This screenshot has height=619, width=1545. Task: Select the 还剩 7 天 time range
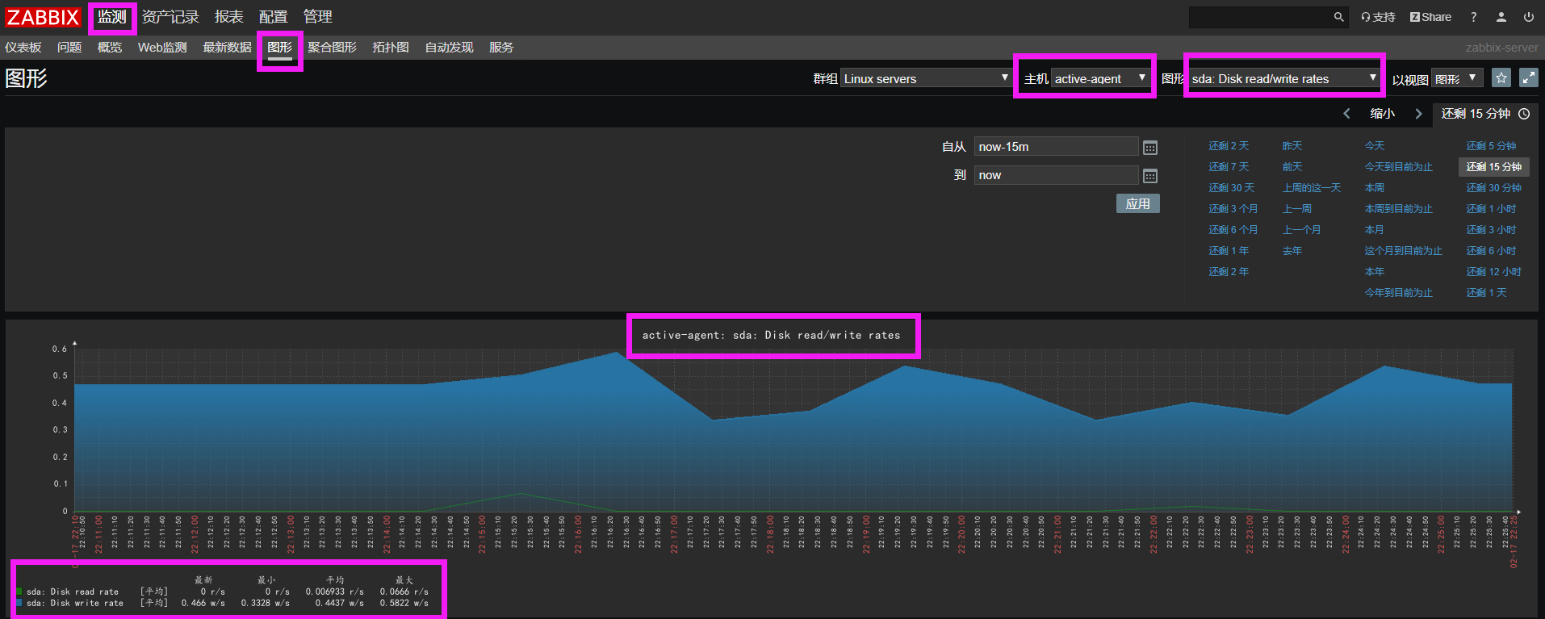click(1229, 167)
